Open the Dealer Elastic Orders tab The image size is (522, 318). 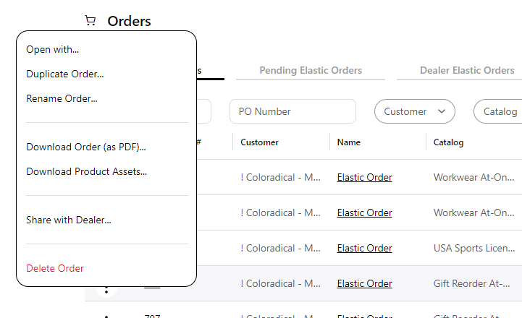pos(466,71)
